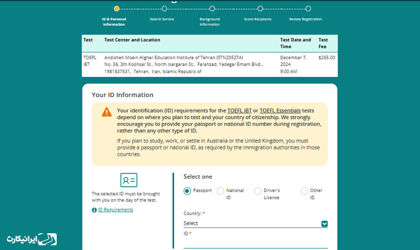Choose the Driver's License radio option

coord(258,191)
